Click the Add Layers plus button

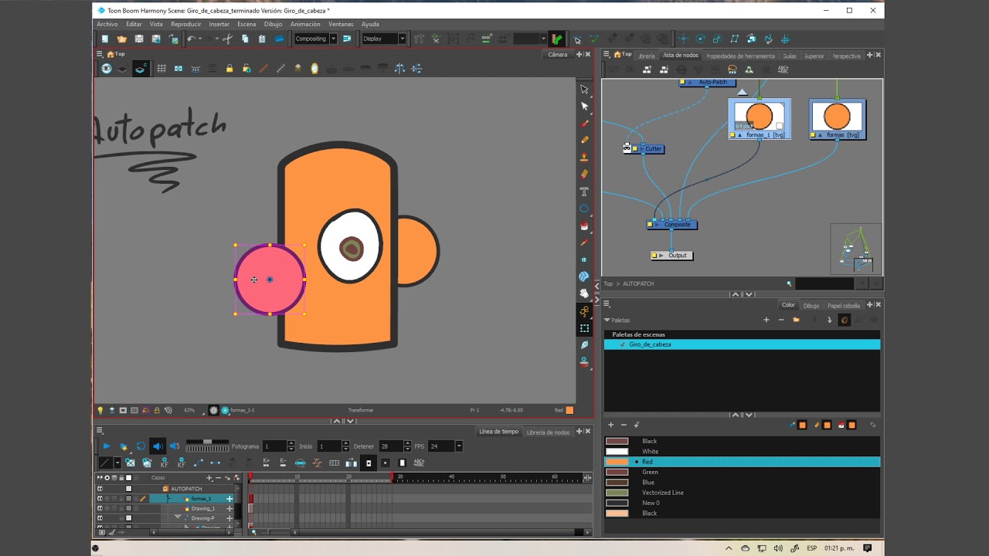click(x=209, y=478)
